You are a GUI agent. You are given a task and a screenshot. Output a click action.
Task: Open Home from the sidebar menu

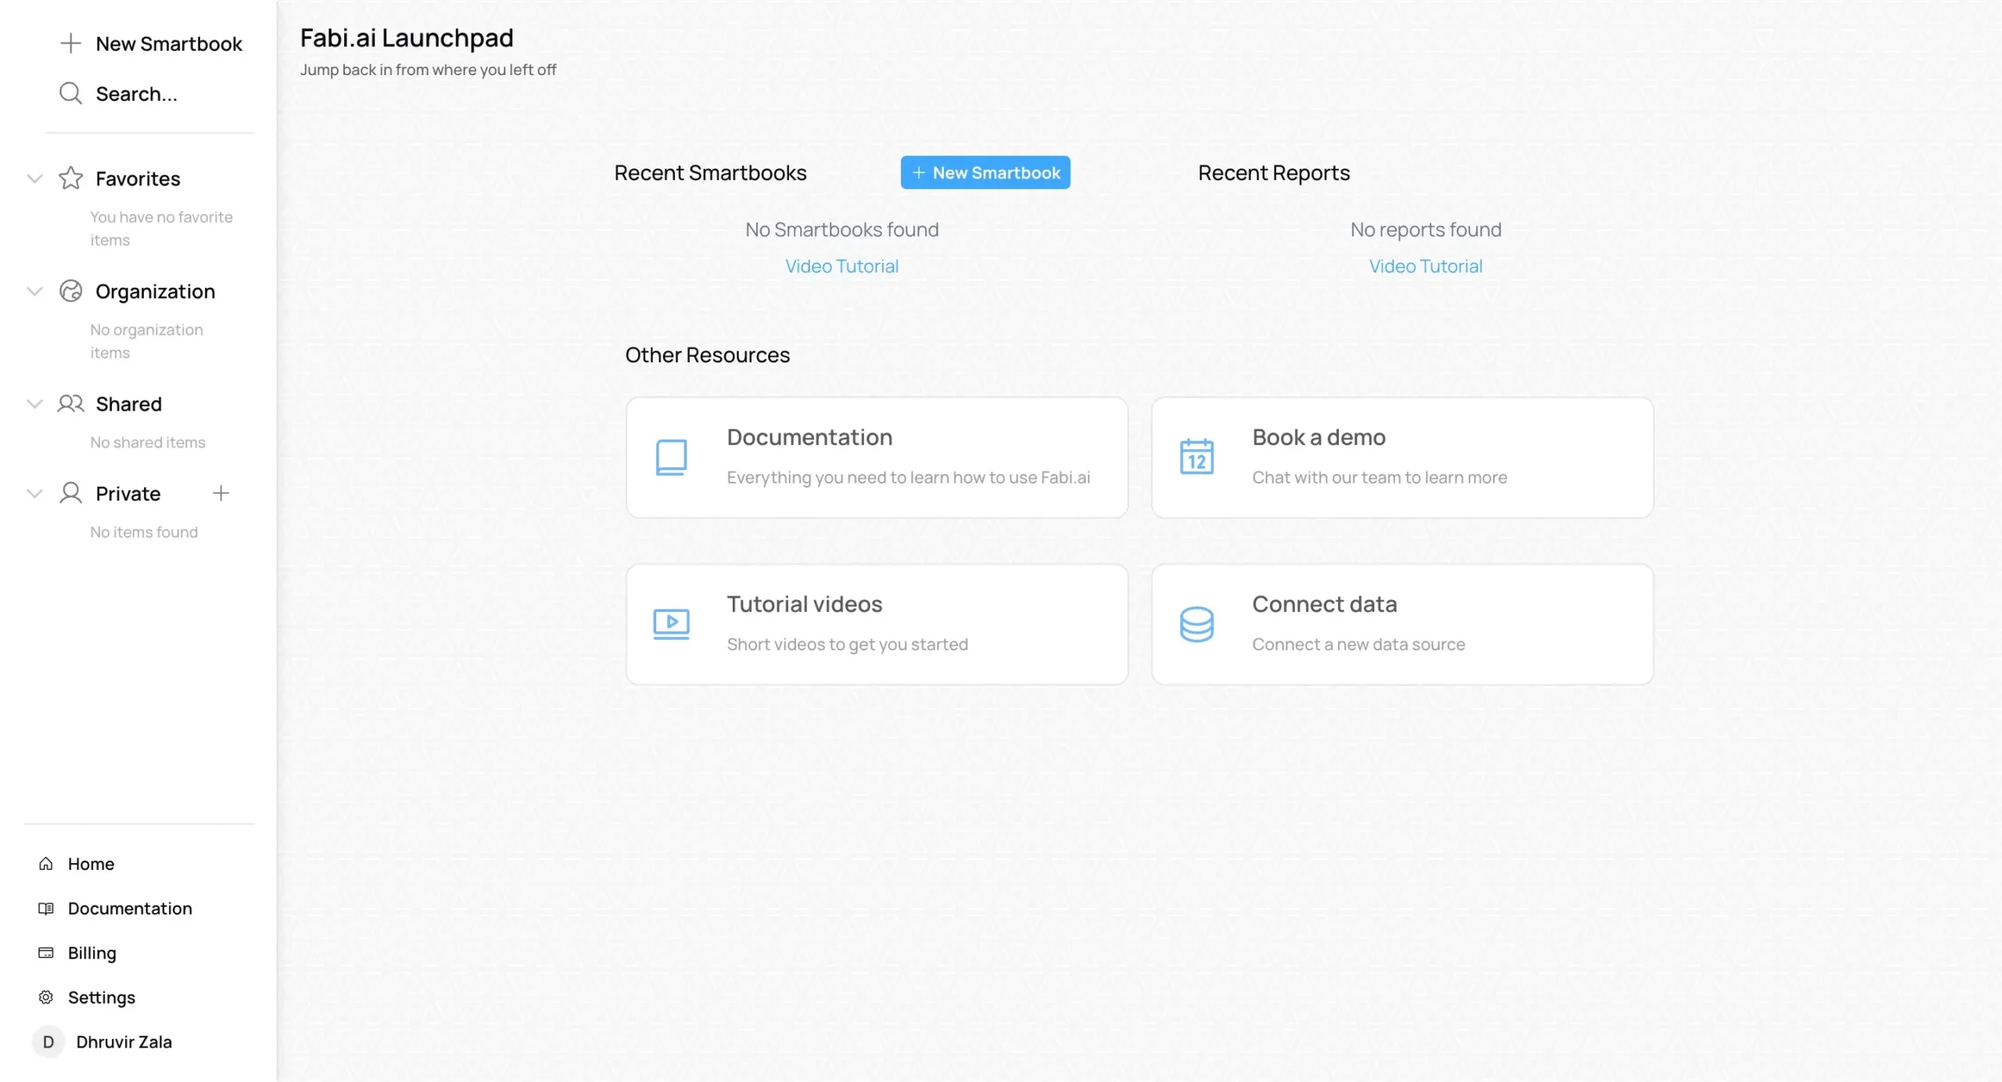[x=91, y=864]
